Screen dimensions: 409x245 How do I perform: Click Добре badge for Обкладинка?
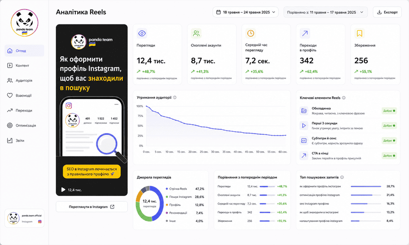(389, 111)
